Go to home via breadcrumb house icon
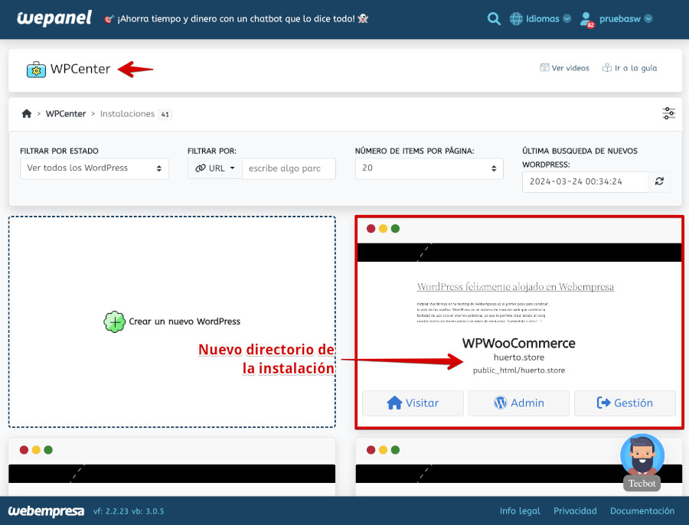The image size is (689, 525). [27, 114]
